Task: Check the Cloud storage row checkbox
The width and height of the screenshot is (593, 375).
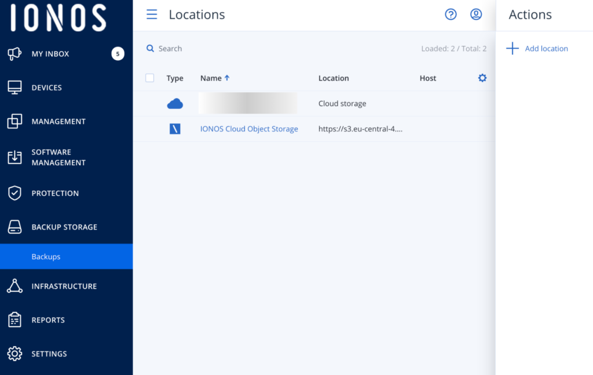Action: point(149,103)
